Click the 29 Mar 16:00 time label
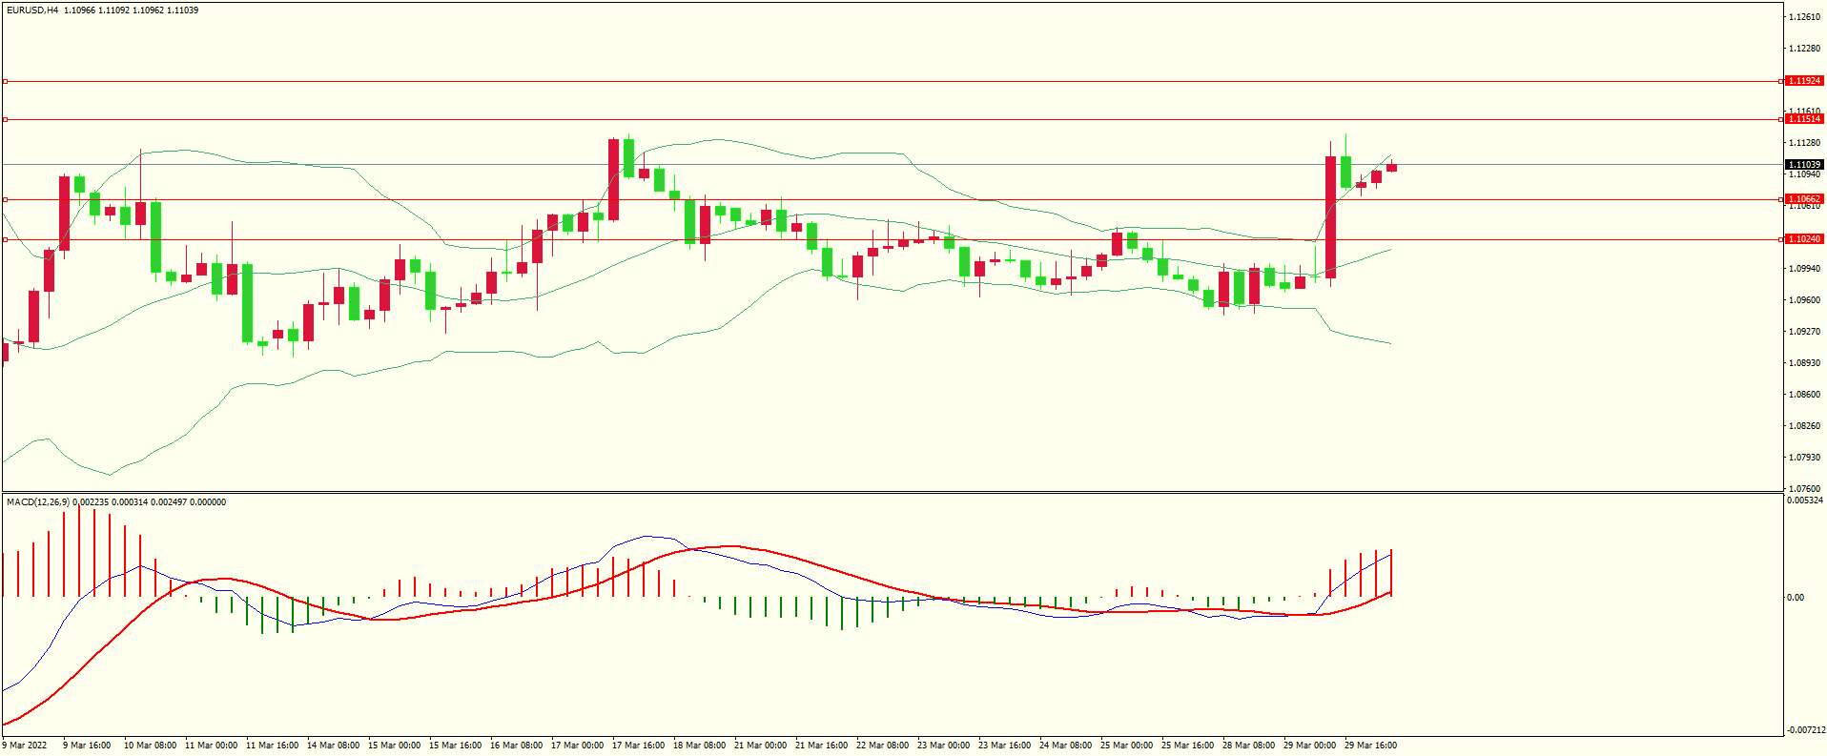This screenshot has width=1827, height=756. coord(1370,746)
